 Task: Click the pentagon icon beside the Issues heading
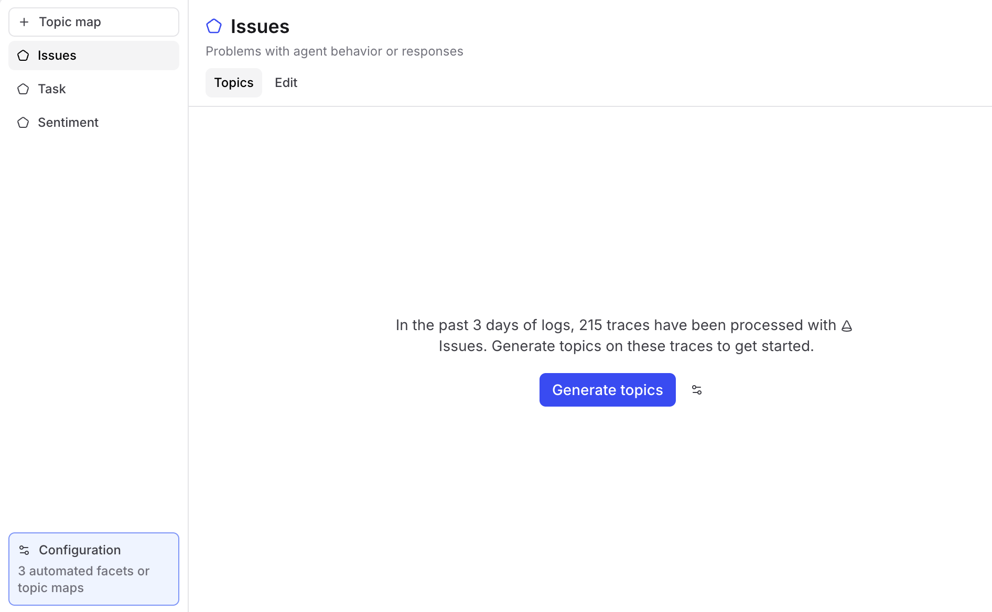click(x=214, y=26)
